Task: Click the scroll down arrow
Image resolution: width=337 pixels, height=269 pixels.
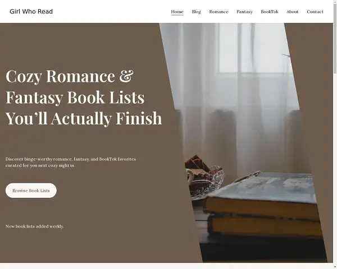Action: pos(335,267)
